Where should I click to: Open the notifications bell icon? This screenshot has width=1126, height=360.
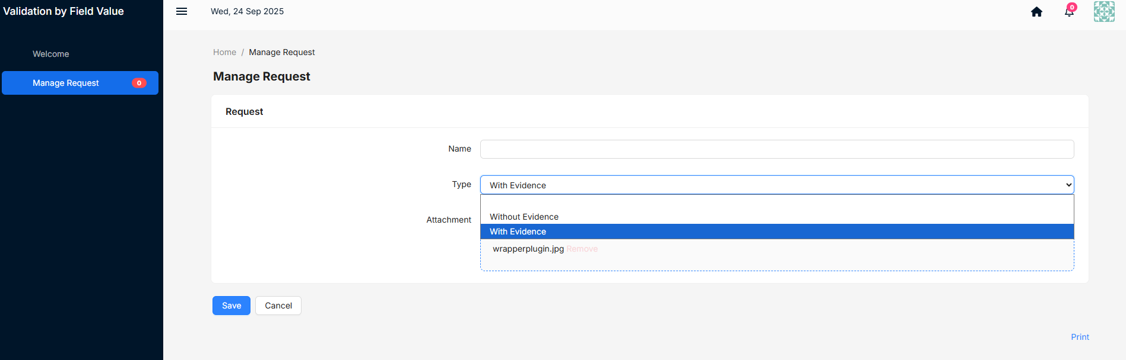pos(1069,12)
